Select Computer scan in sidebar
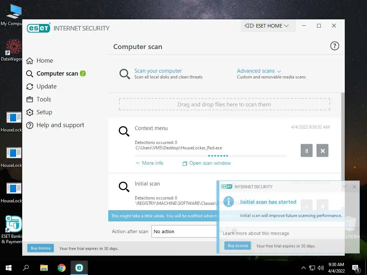367x275 pixels. point(56,73)
